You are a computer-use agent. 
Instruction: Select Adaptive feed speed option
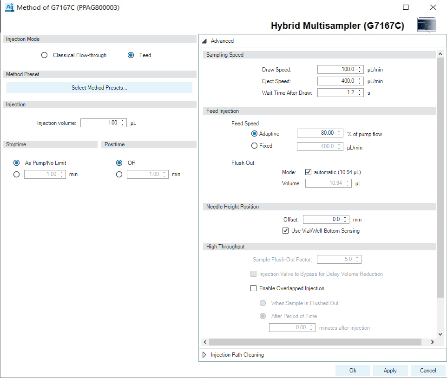pyautogui.click(x=255, y=133)
